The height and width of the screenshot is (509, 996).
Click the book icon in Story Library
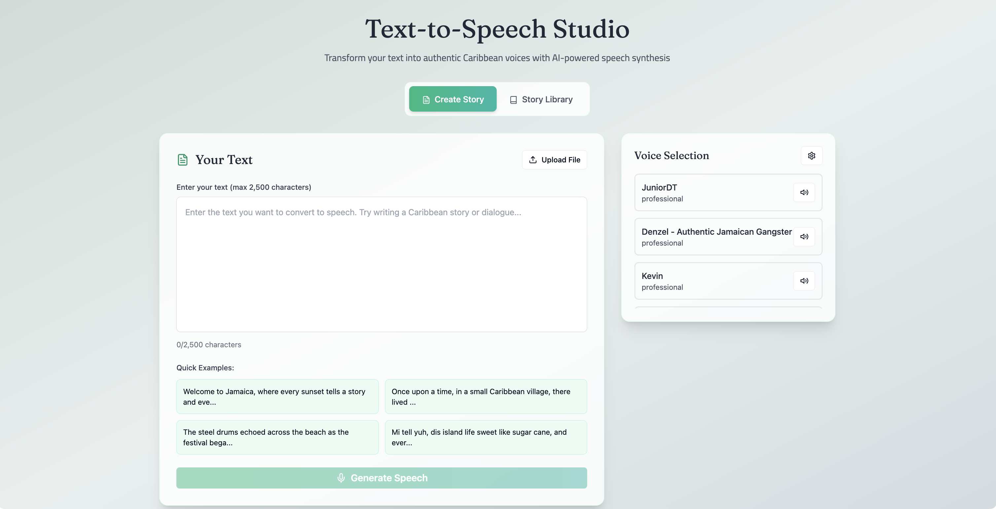[513, 100]
